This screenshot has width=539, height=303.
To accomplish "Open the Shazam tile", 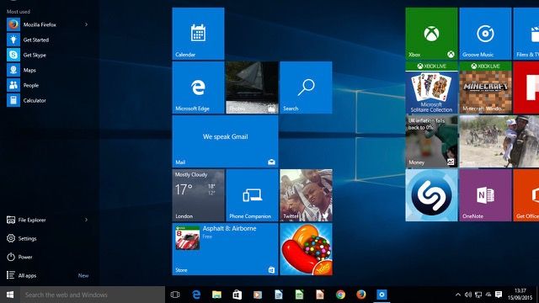I will 431,195.
